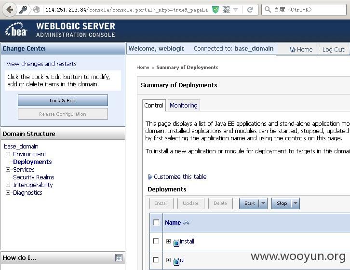The width and height of the screenshot is (350, 270).
Task: Select Deployments in Domain Structure tree
Action: [x=32, y=162]
